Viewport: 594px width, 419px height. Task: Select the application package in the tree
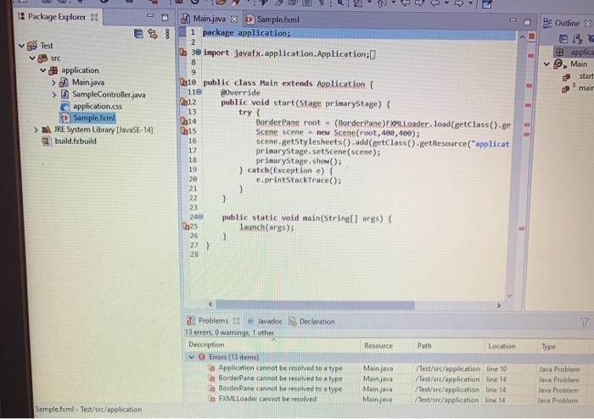pos(80,70)
